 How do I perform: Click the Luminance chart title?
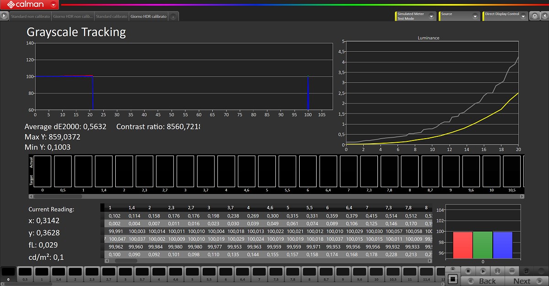(429, 38)
